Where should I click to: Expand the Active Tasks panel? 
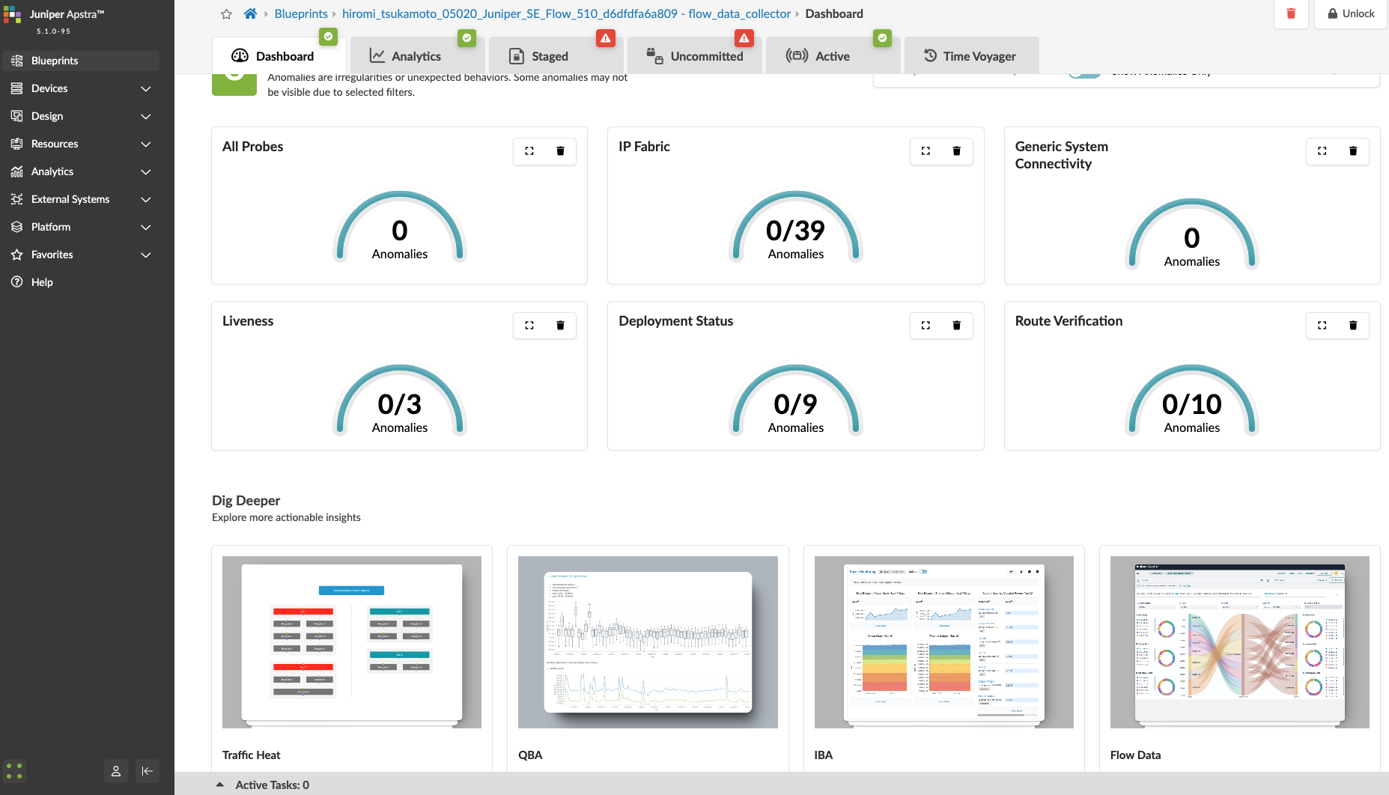[x=219, y=785]
